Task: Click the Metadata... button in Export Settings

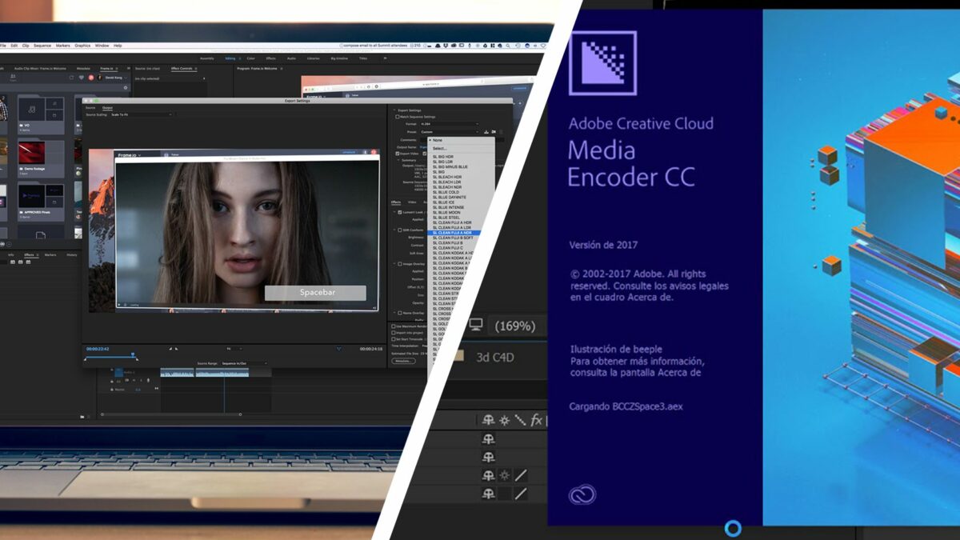Action: pos(403,361)
